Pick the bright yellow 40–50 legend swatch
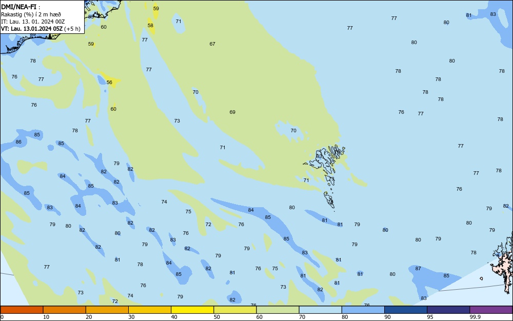The image size is (513, 321). tap(192, 310)
